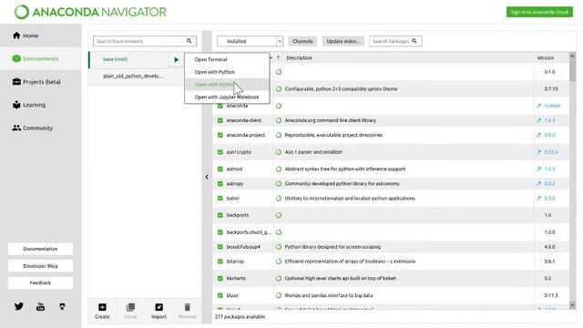Toggle the anaconda-client checkbox
Screen dimensions: 583x328
coord(220,120)
